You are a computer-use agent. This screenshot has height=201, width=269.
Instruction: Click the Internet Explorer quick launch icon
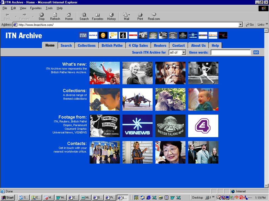tap(149, 198)
